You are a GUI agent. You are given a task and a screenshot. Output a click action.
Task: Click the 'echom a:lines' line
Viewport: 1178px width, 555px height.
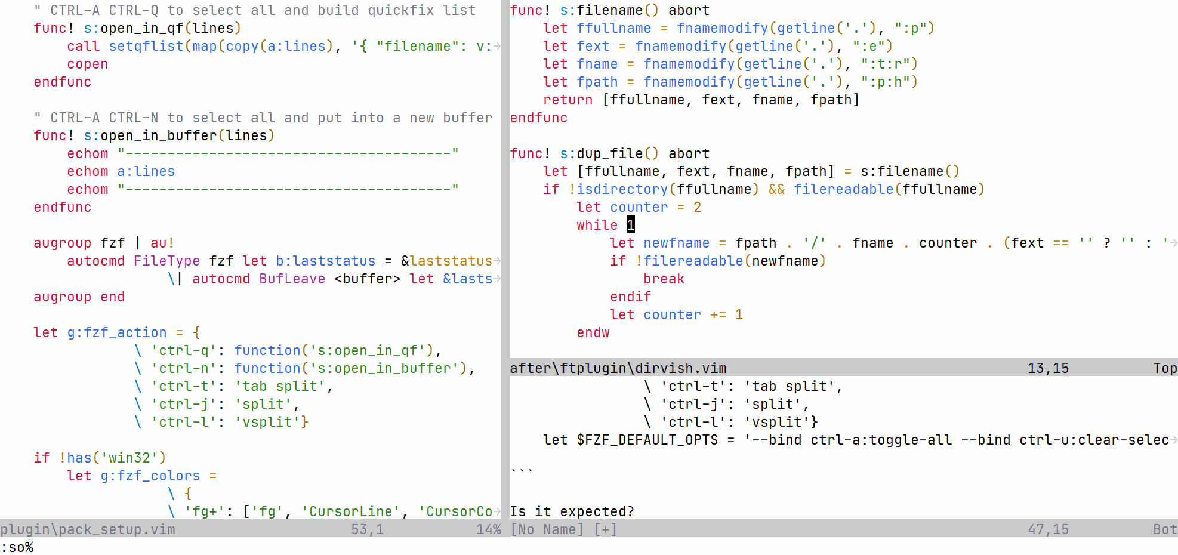click(x=121, y=171)
